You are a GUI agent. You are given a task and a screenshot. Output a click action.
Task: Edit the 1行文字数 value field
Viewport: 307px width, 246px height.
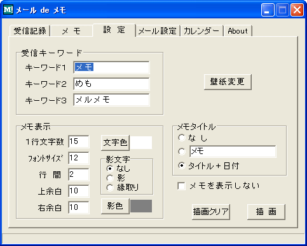(79, 141)
